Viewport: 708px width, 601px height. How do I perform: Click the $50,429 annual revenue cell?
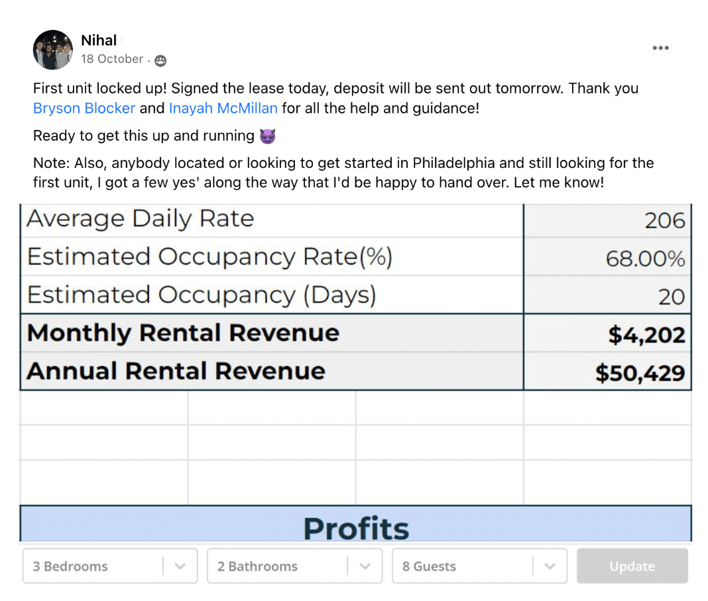click(x=640, y=373)
